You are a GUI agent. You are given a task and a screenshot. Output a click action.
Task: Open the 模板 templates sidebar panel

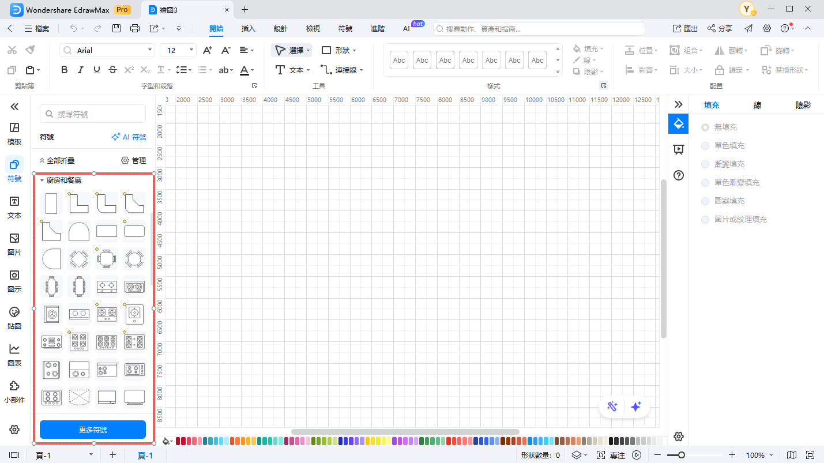[x=14, y=133]
